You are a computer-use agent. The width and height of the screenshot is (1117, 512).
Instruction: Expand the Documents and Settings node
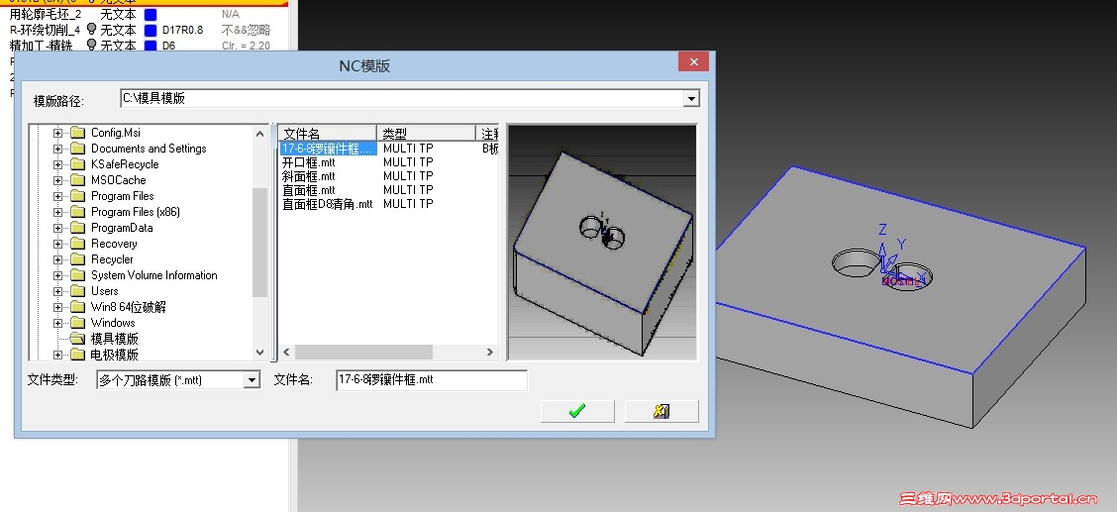click(57, 149)
